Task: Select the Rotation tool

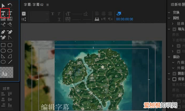Action: [x=10, y=6]
